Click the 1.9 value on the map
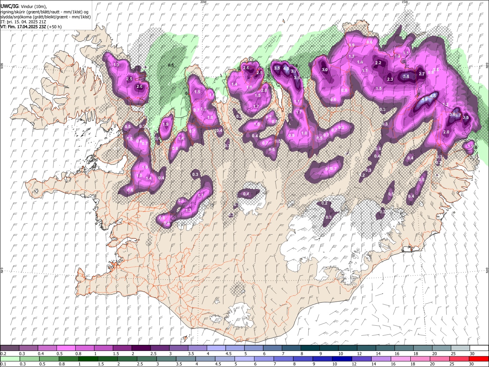The height and width of the screenshot is (367, 489). [166, 124]
